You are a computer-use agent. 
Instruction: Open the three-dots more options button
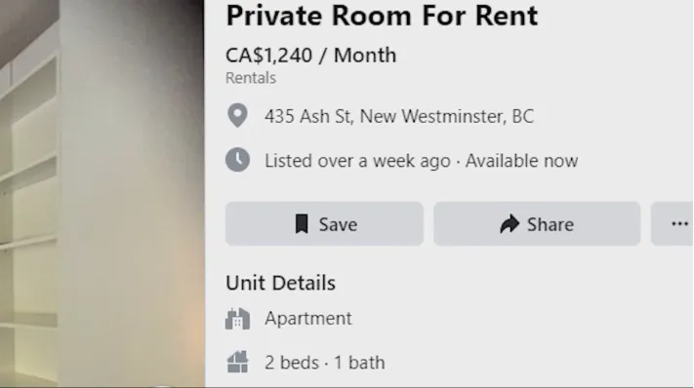pos(673,224)
